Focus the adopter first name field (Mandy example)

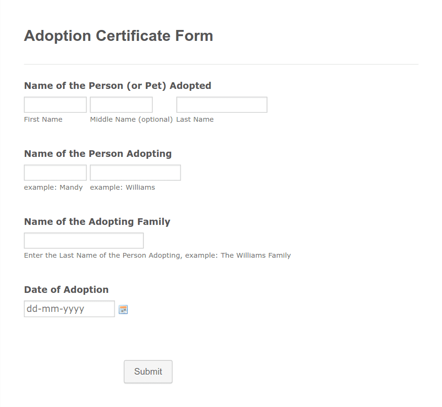[x=55, y=173]
